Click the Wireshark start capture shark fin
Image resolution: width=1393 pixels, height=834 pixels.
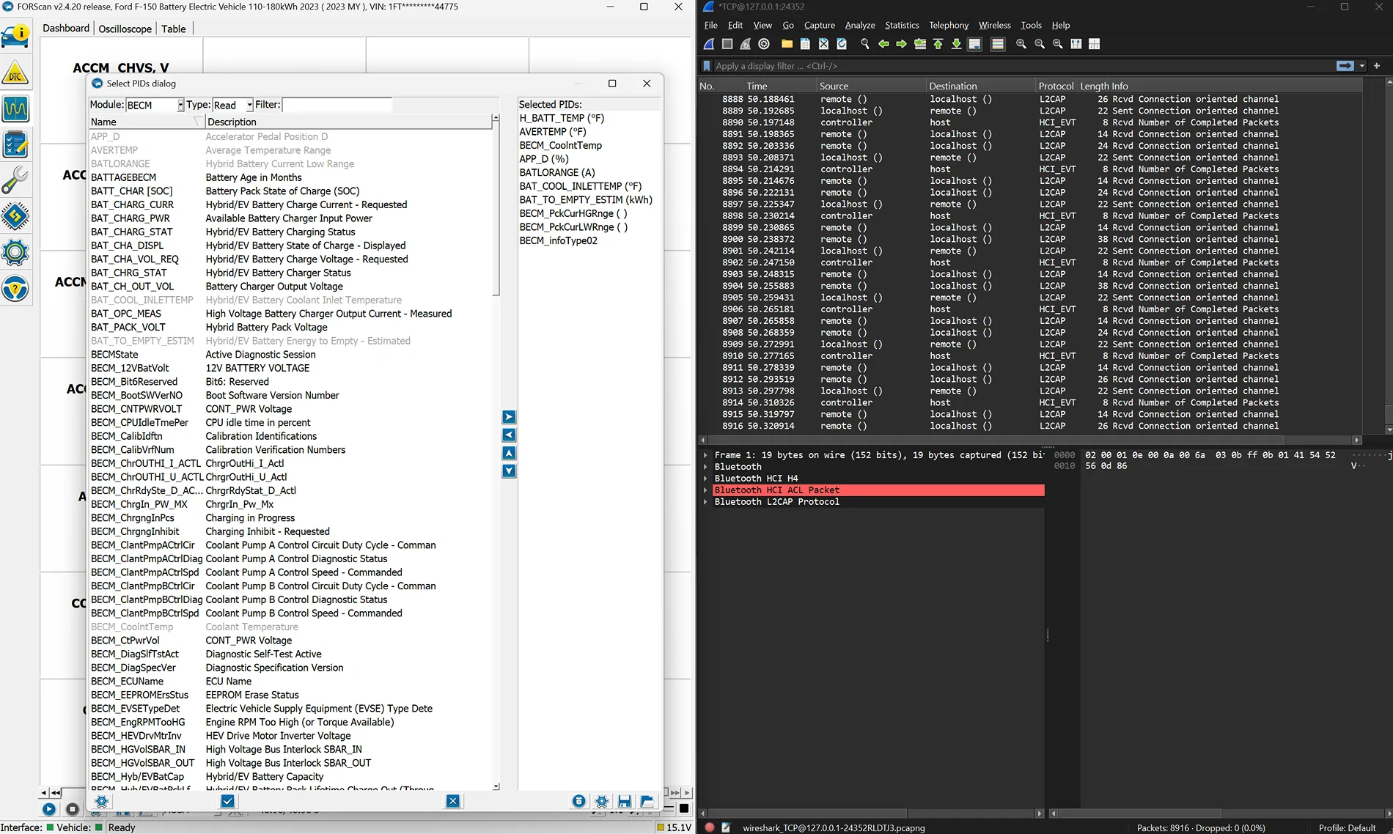[x=709, y=44]
